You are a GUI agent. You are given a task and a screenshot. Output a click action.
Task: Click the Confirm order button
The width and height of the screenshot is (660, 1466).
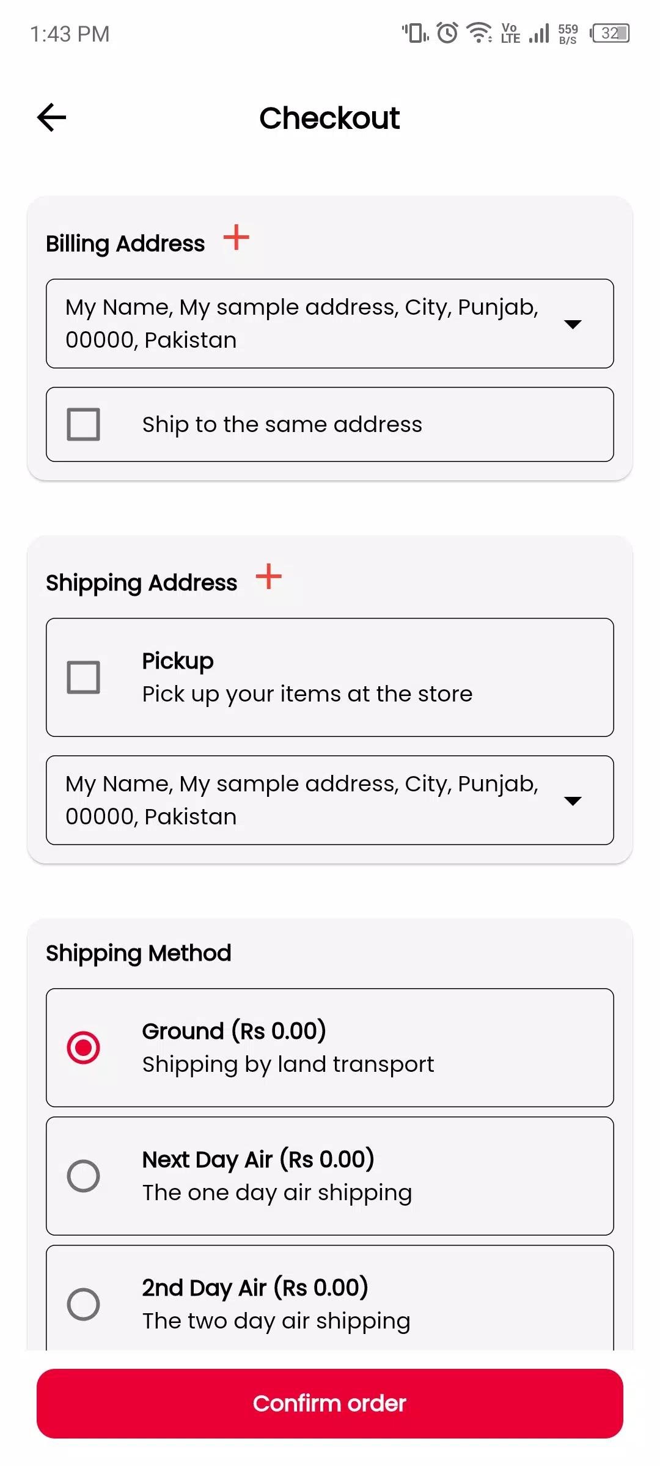click(330, 1403)
